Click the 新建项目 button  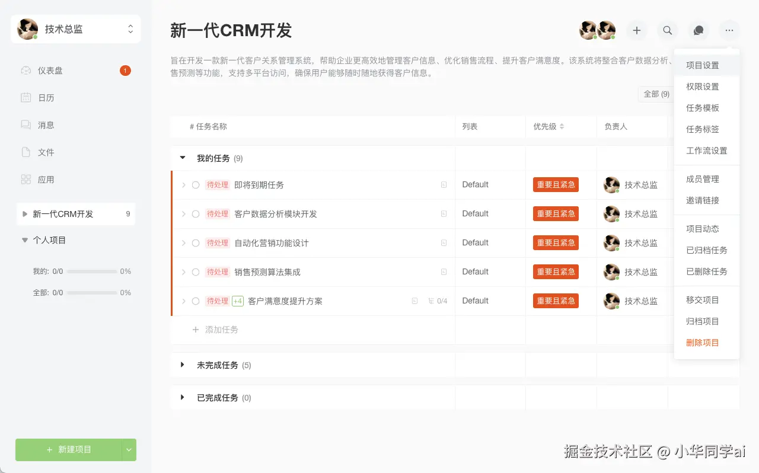(x=69, y=450)
